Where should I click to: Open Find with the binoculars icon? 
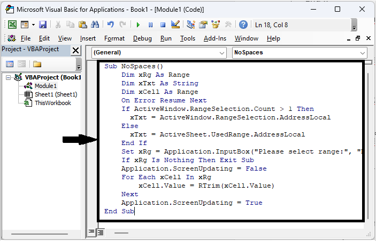pos(95,25)
